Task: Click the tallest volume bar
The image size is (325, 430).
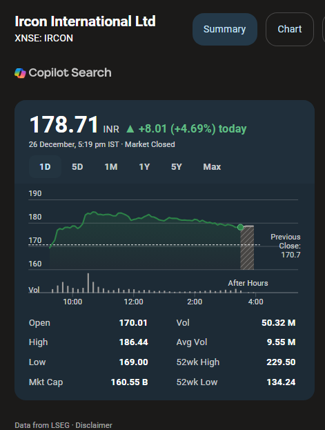Action: (x=88, y=283)
